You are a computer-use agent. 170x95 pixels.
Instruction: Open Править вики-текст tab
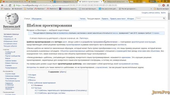118,19
